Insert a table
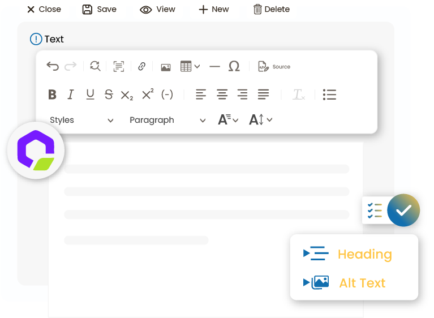This screenshot has width=434, height=318. pyautogui.click(x=186, y=66)
